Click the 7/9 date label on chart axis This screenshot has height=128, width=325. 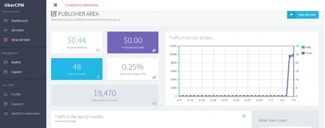click(x=294, y=100)
